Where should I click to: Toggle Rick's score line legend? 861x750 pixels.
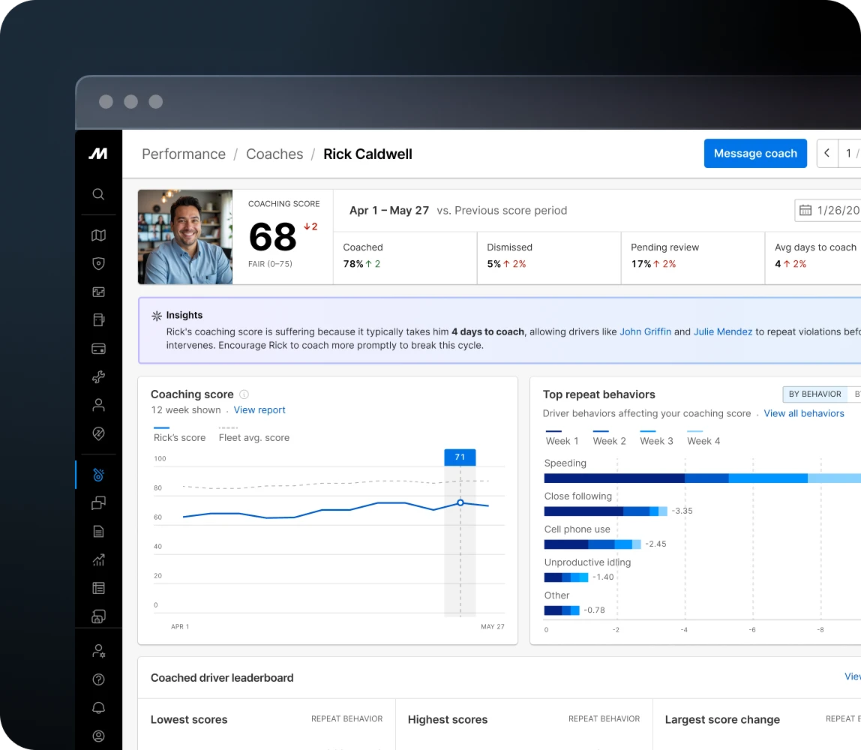179,434
